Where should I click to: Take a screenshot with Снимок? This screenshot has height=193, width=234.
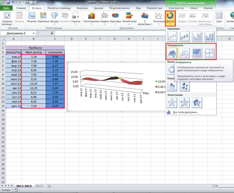coord(76,18)
